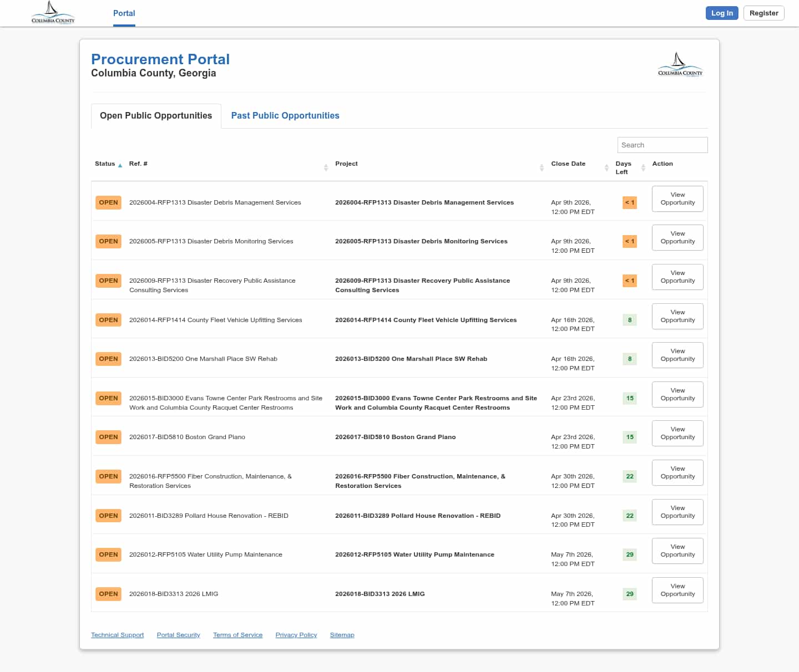Open the Terms of Service link
This screenshot has height=672, width=799.
(238, 635)
